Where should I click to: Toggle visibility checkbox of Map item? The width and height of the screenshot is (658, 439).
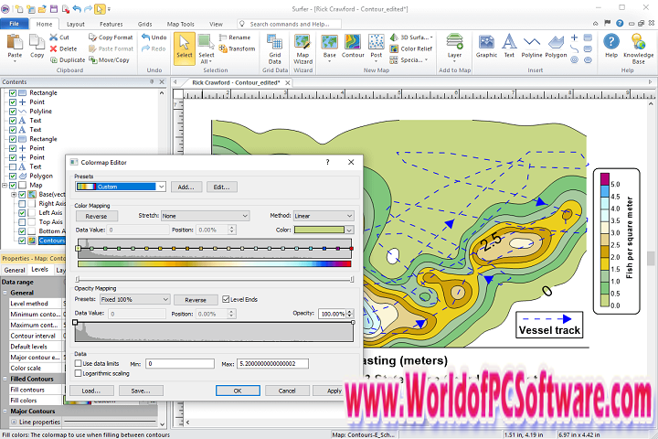click(13, 186)
